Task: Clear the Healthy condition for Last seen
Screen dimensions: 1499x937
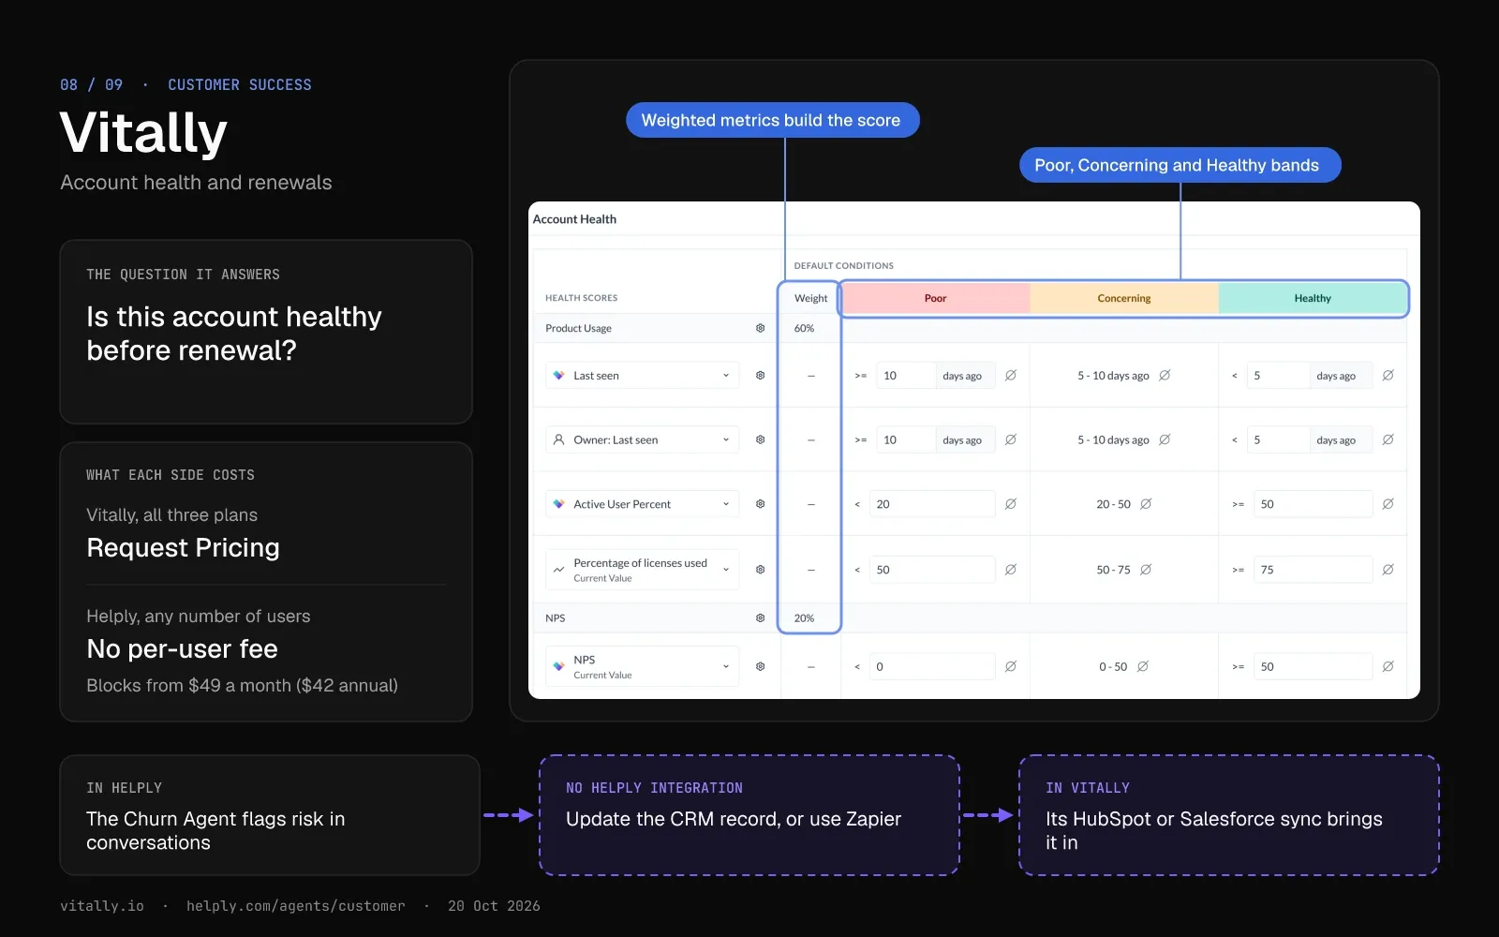Action: click(x=1388, y=375)
